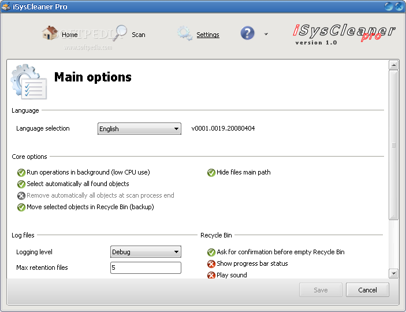
Task: Click the Max retention files input field
Action: pos(146,268)
